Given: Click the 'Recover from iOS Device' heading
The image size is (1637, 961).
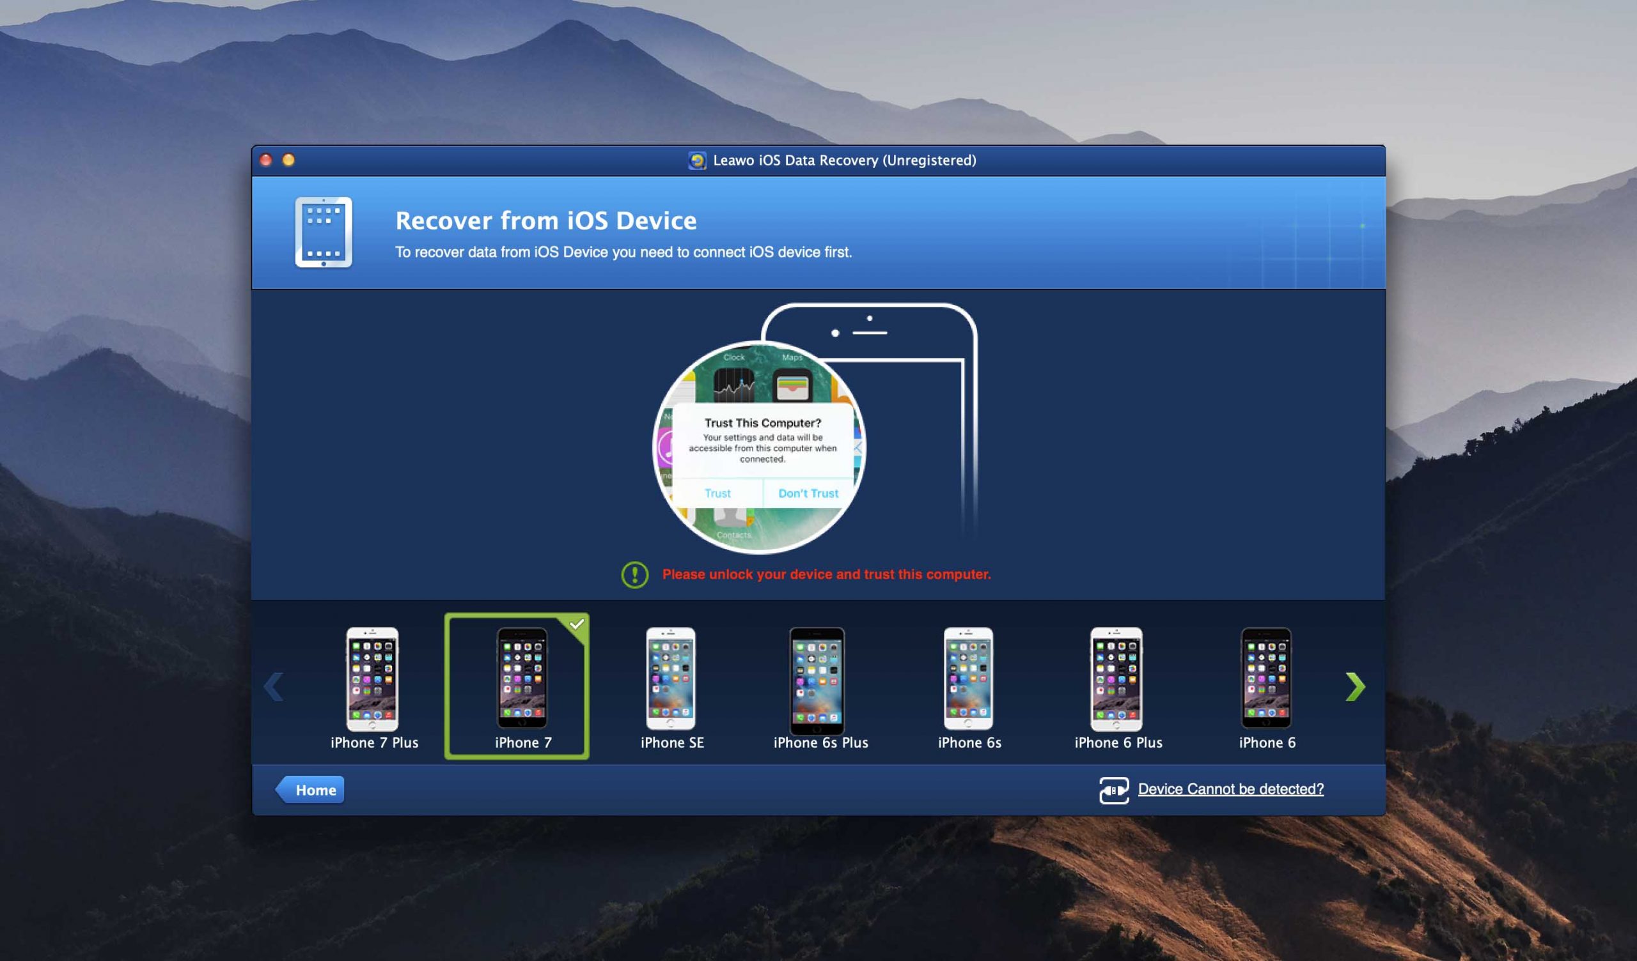Looking at the screenshot, I should [545, 220].
